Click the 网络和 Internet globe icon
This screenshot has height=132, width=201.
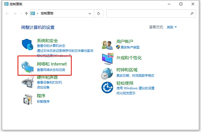[27, 67]
